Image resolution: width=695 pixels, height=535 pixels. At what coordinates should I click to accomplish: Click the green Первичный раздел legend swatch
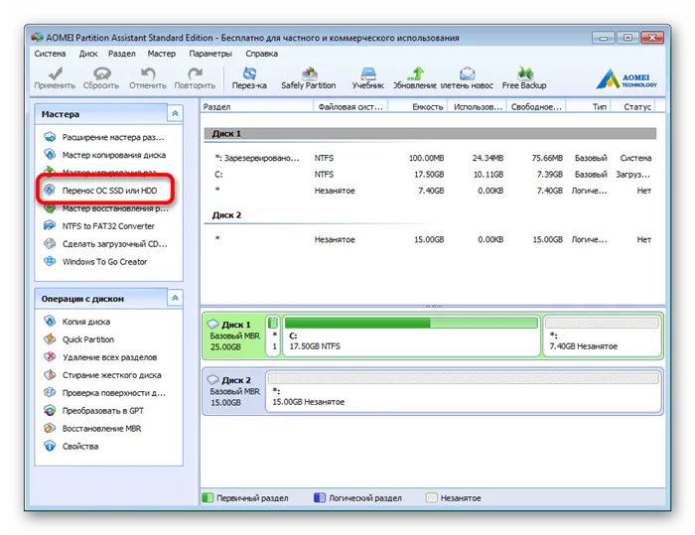(208, 497)
